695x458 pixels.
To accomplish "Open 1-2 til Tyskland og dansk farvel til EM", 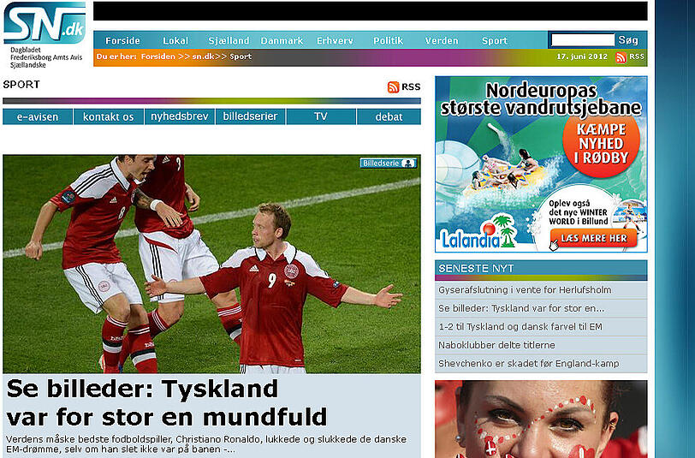I will [x=520, y=327].
